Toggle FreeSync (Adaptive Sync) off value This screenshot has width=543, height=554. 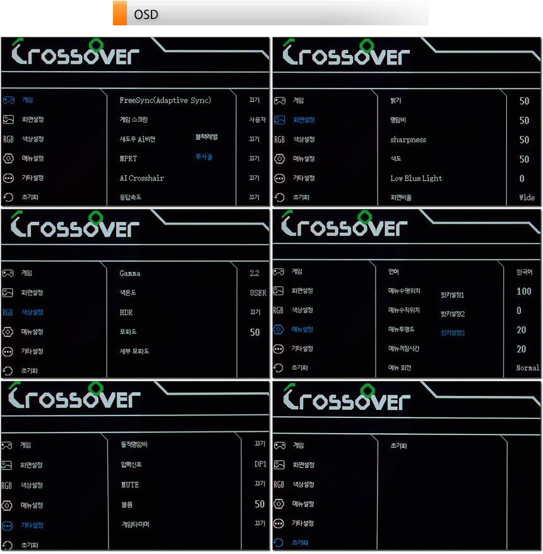[x=254, y=100]
